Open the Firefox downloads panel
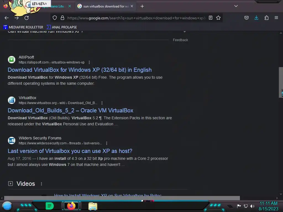 tap(256, 18)
